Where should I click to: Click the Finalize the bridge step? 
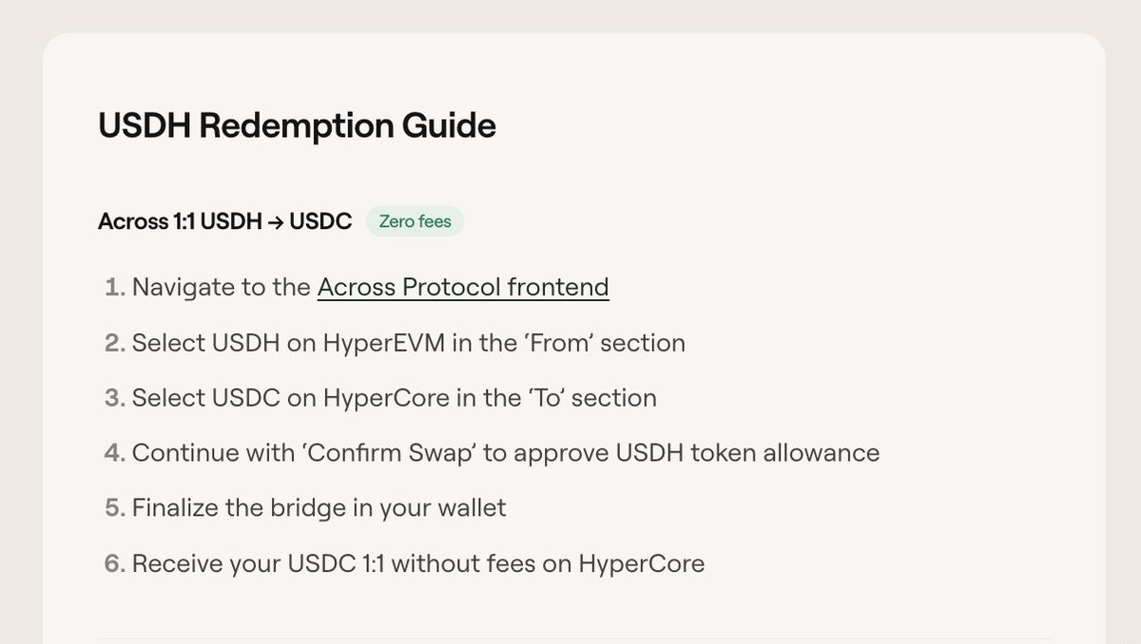coord(319,508)
